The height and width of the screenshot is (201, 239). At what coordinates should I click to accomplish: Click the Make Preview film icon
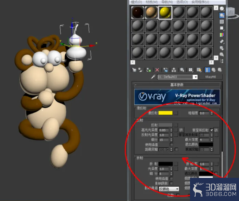tap(222, 42)
